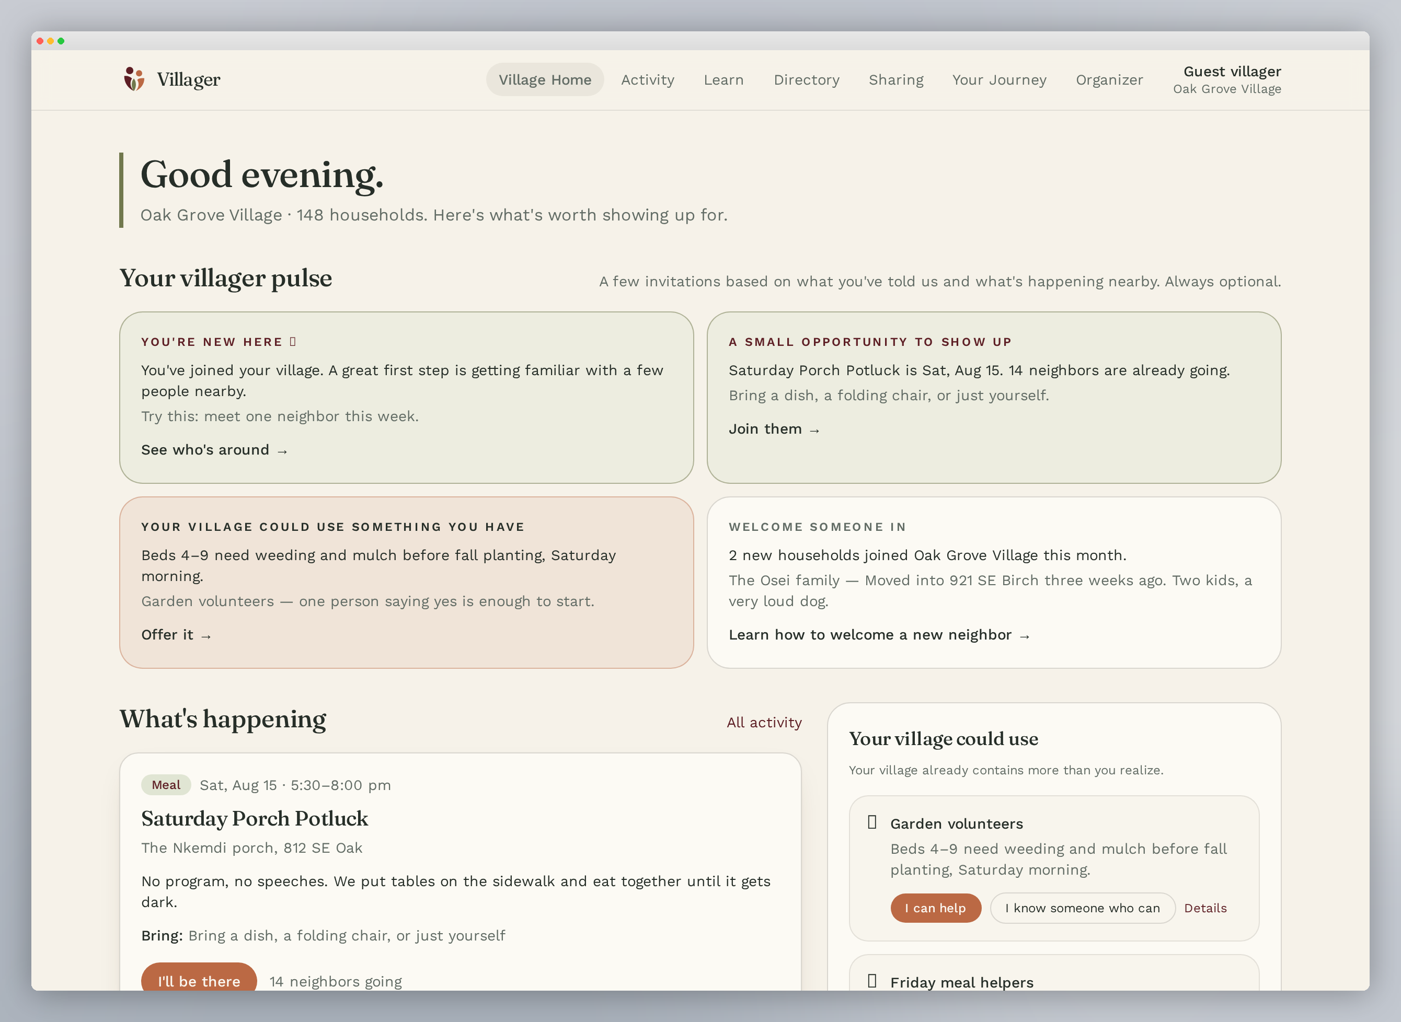
Task: Open Details for Garden volunteers
Action: point(1205,908)
